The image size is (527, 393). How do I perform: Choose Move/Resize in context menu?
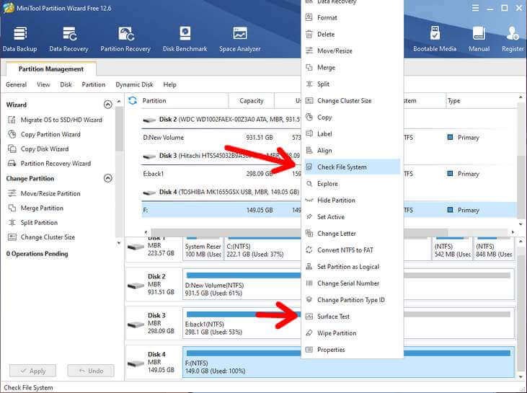coord(352,50)
